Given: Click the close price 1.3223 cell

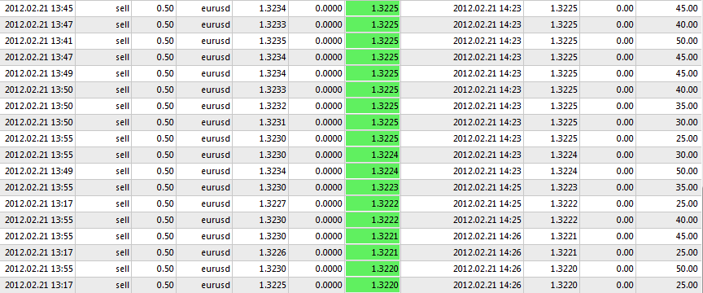Looking at the screenshot, I should coord(564,187).
